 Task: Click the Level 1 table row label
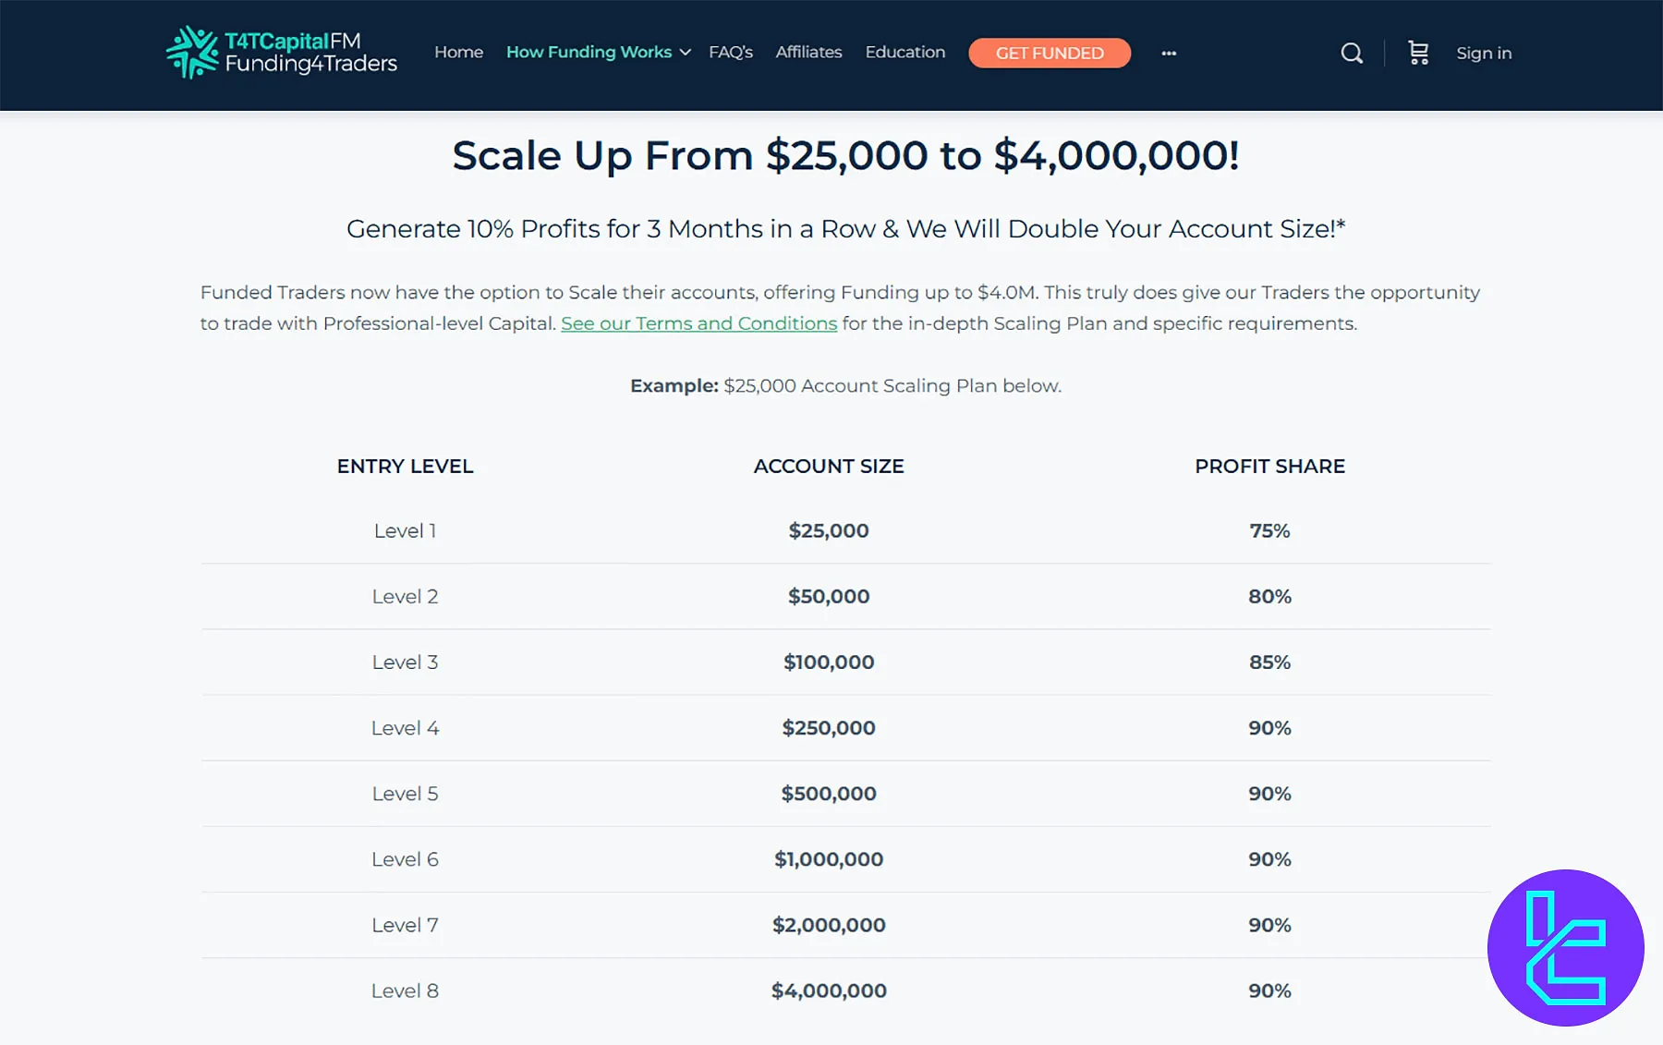coord(405,531)
